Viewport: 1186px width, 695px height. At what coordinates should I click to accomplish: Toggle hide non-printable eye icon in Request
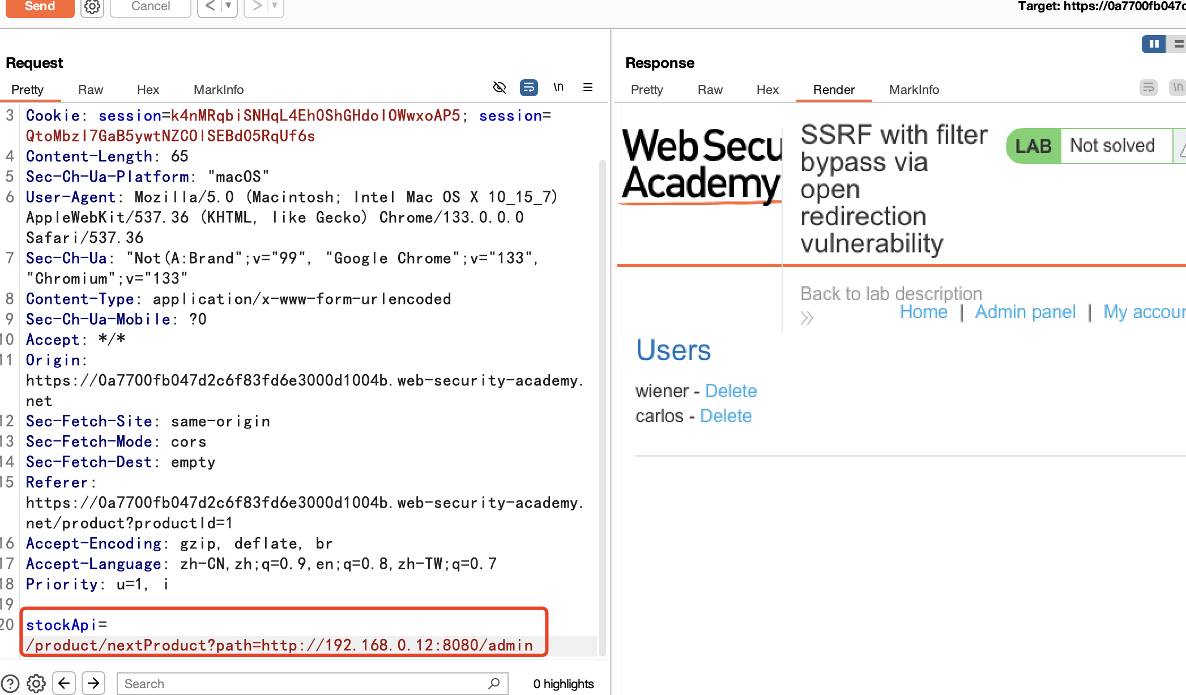click(x=499, y=88)
